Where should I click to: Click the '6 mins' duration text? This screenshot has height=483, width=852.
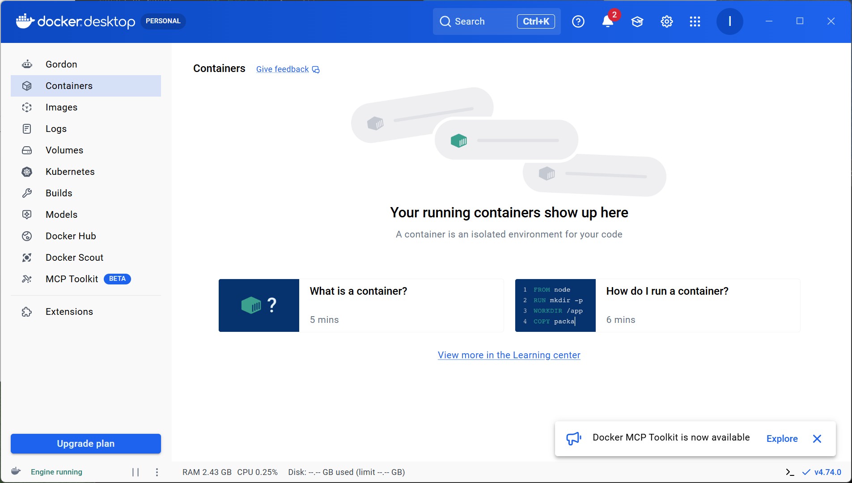point(621,320)
